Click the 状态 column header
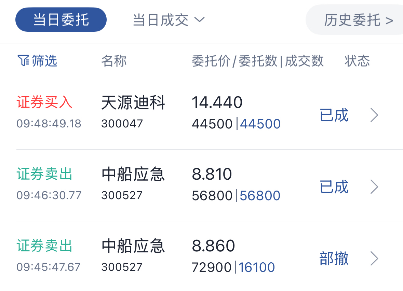 click(x=357, y=61)
